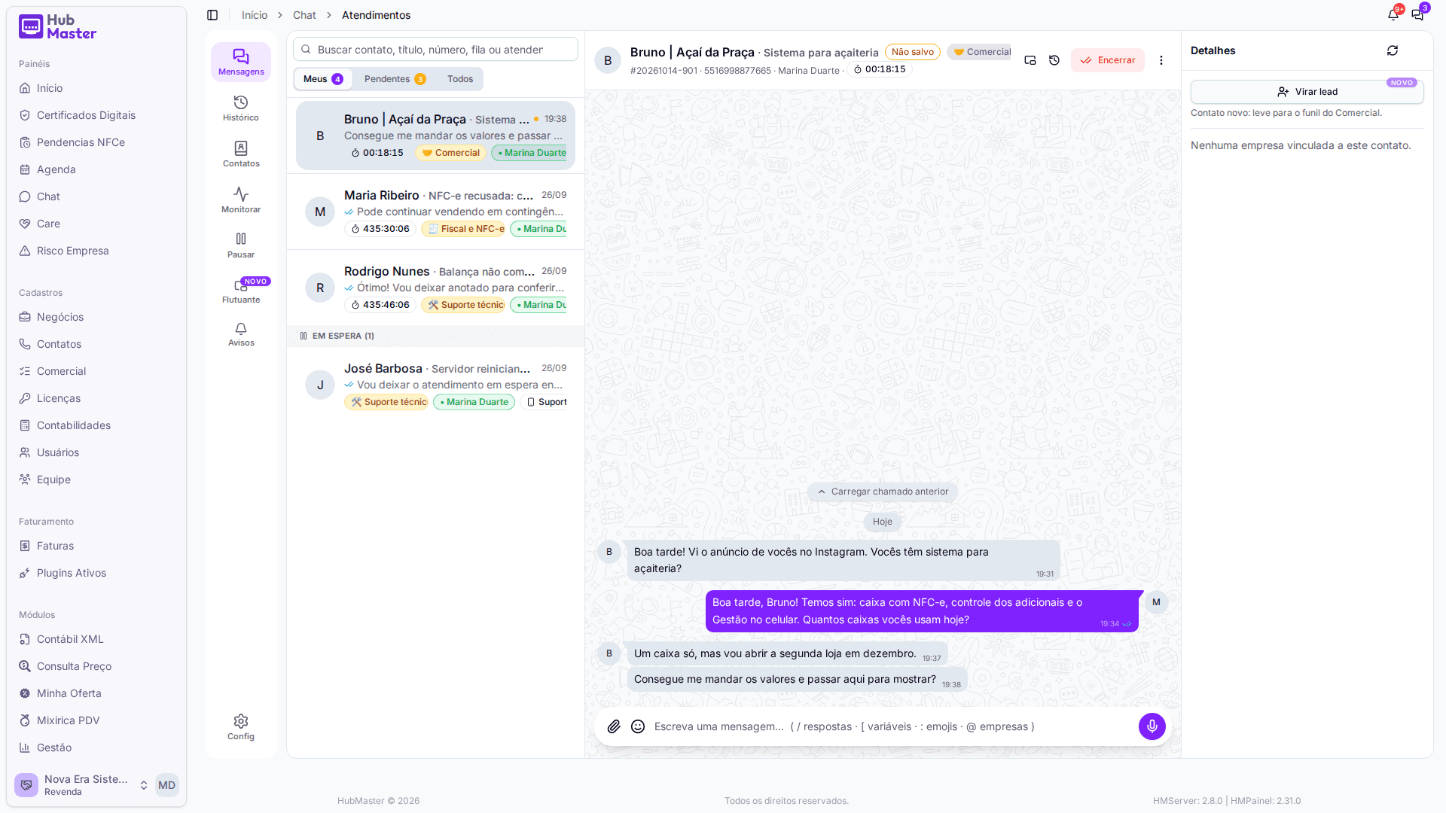
Task: Load previous ticket via Carregar chamado anterior
Action: point(883,492)
